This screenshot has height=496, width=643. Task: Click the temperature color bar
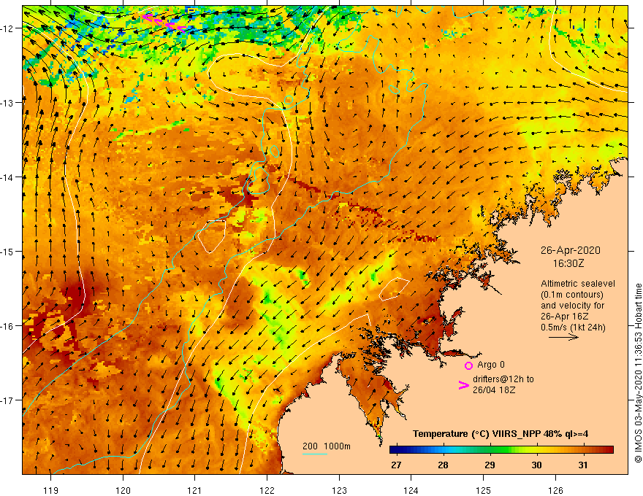[x=501, y=450]
